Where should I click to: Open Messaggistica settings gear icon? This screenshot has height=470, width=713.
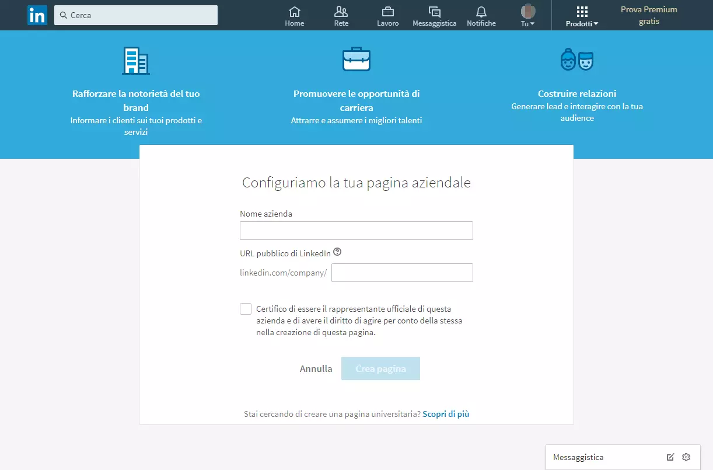pos(686,457)
